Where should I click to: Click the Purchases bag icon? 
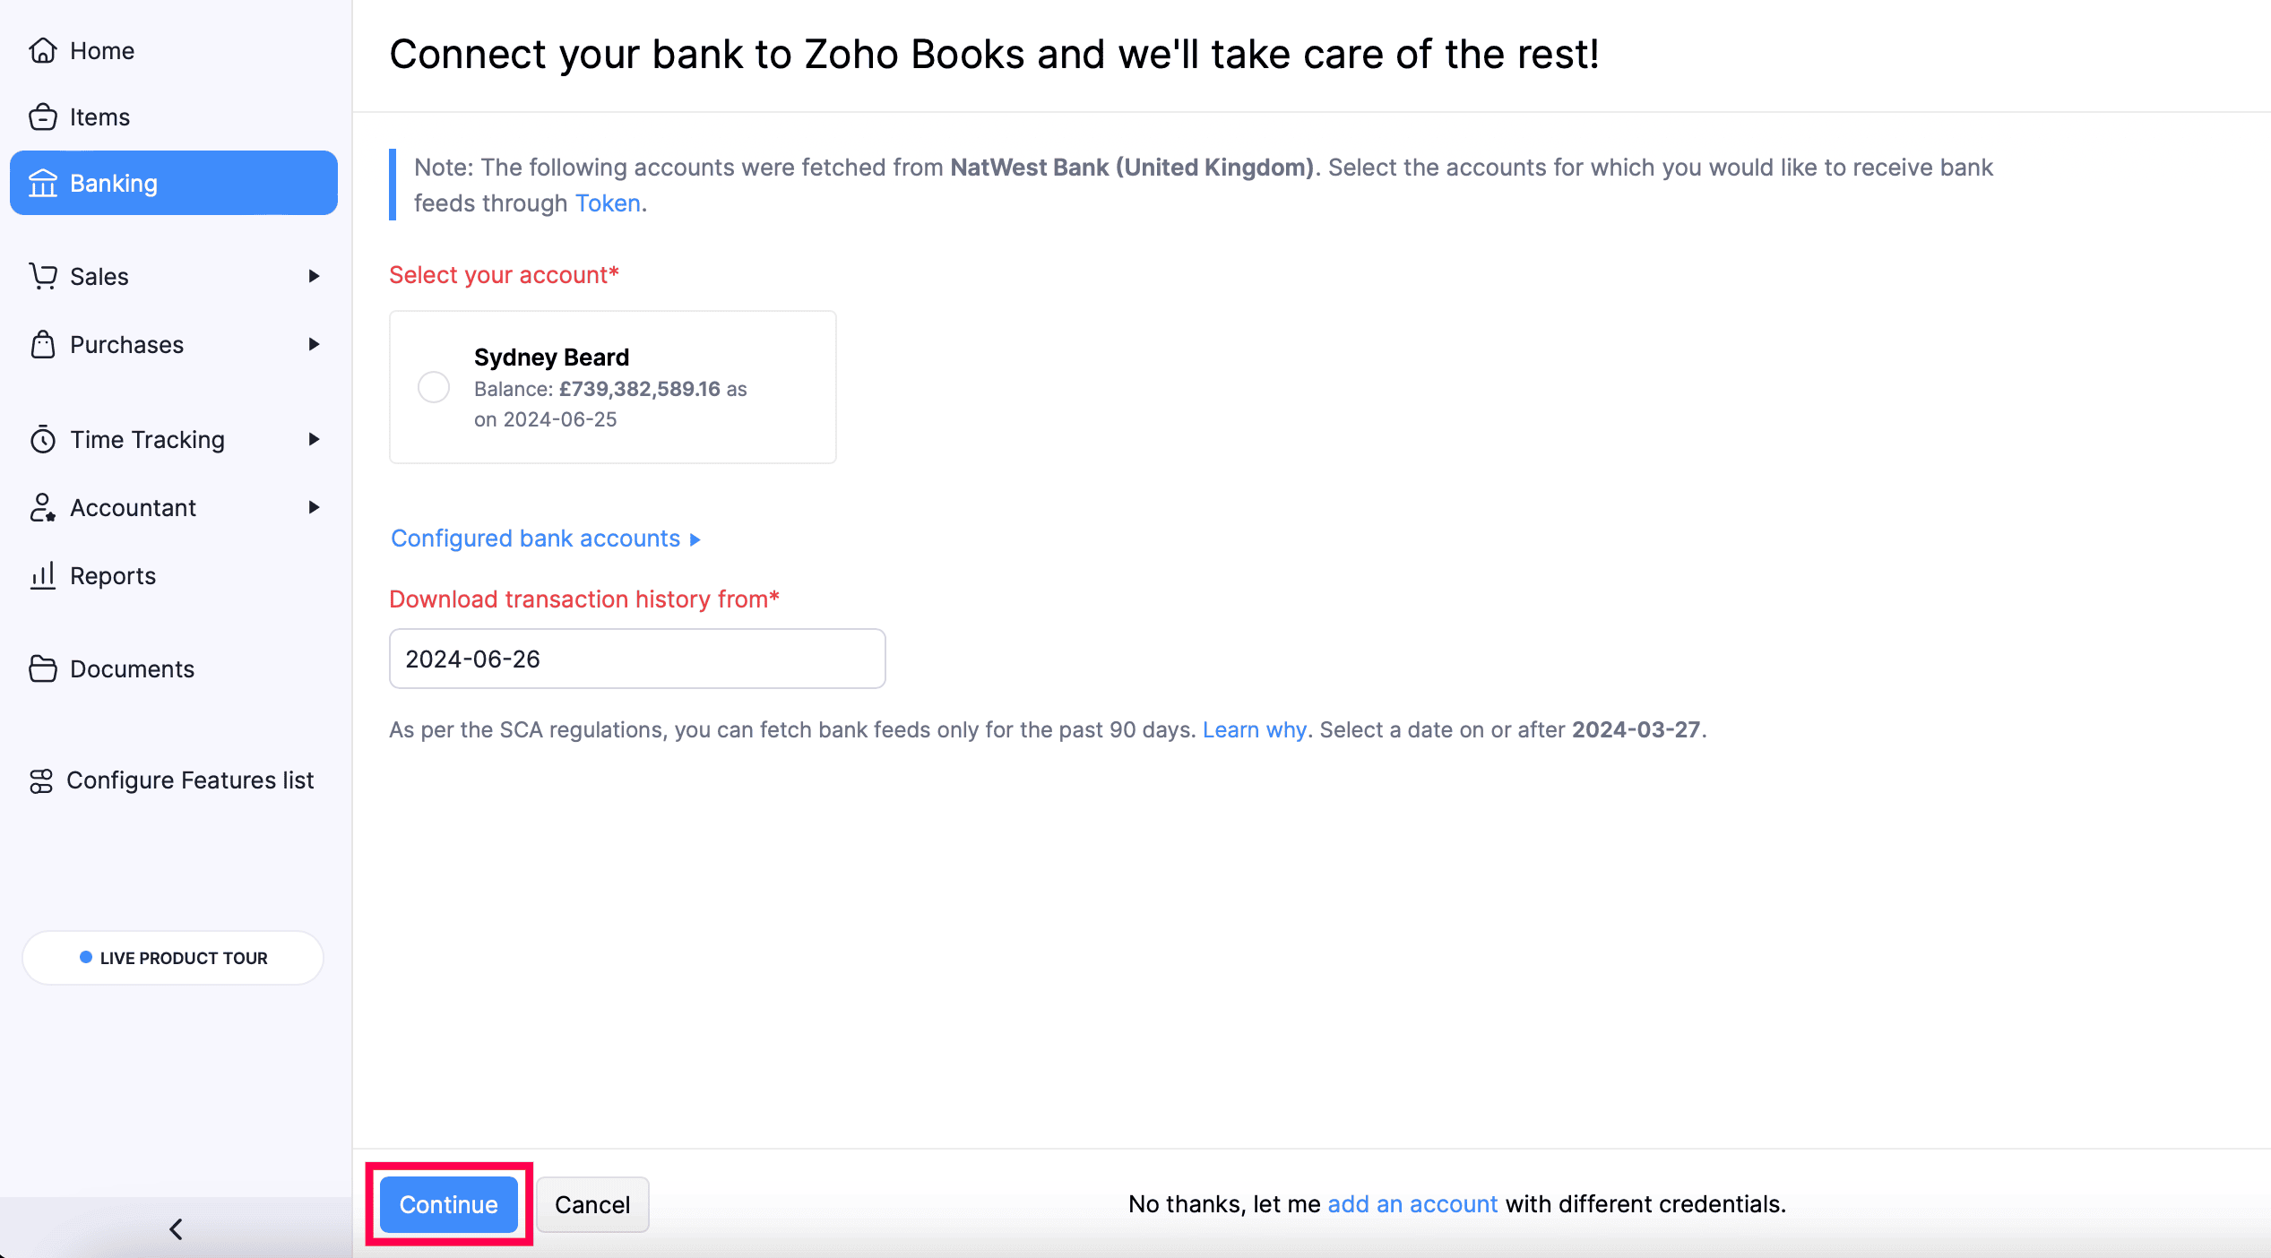click(x=42, y=345)
